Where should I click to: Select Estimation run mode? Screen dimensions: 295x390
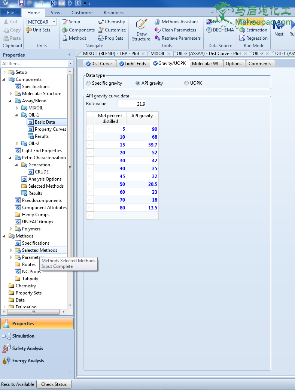tap(253, 30)
